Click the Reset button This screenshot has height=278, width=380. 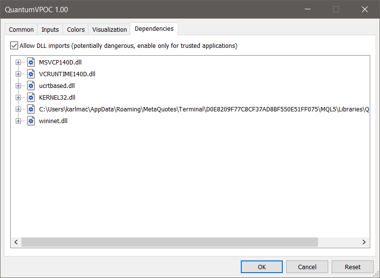352,267
